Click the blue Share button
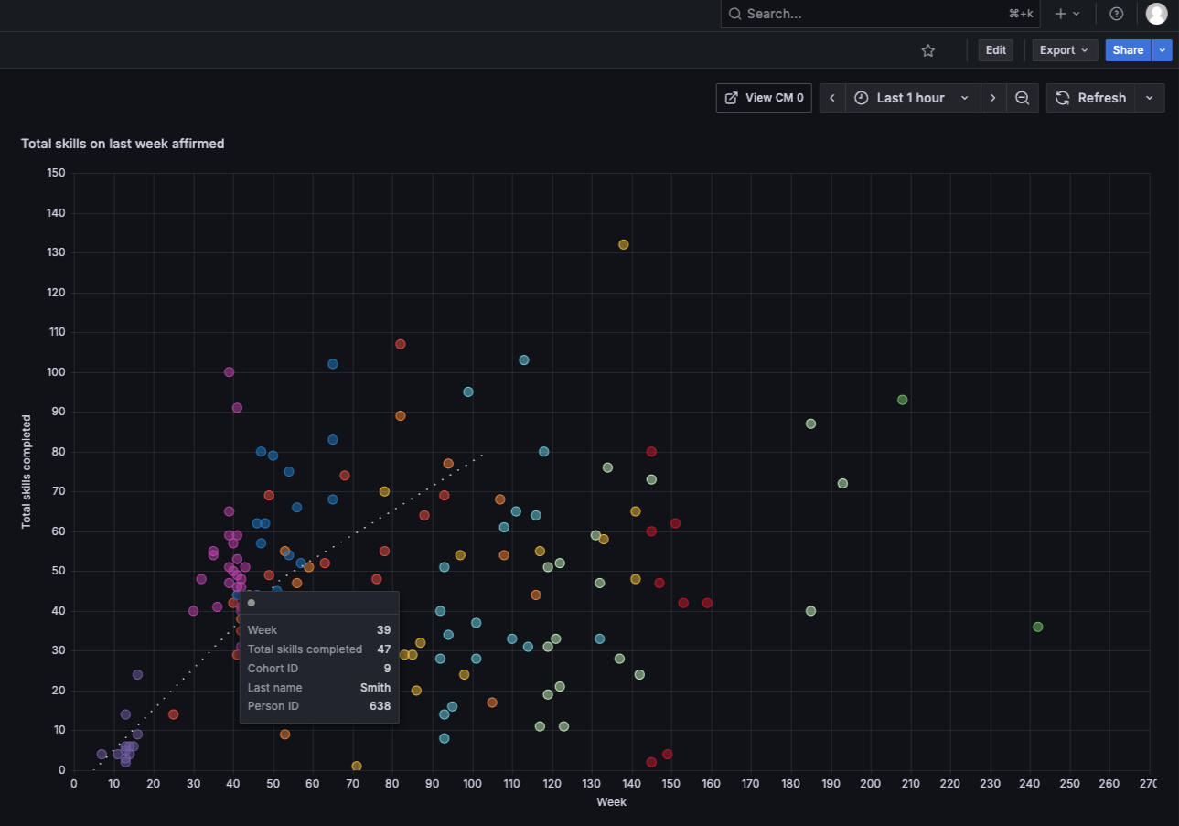The width and height of the screenshot is (1179, 826). click(x=1128, y=50)
